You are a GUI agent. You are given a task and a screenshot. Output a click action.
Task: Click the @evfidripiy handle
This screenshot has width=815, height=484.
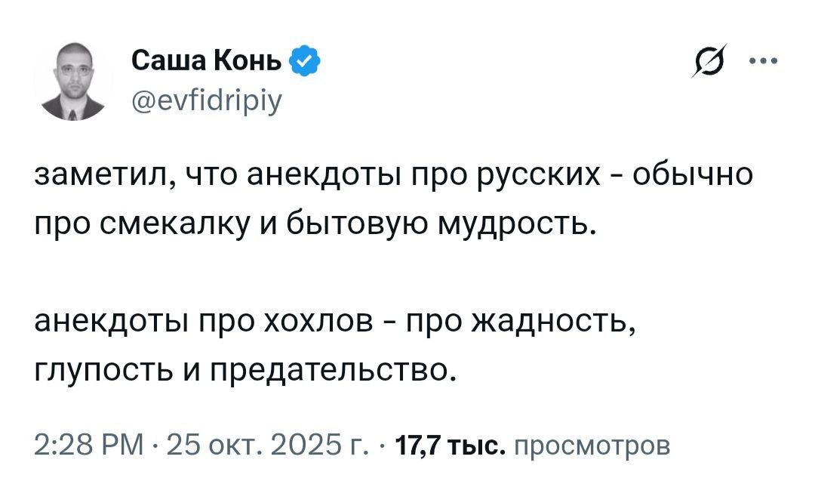(208, 99)
